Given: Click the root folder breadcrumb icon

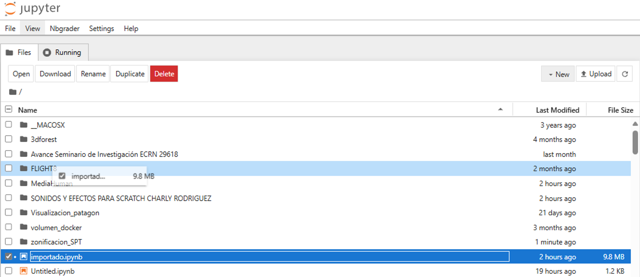Looking at the screenshot, I should 13,92.
